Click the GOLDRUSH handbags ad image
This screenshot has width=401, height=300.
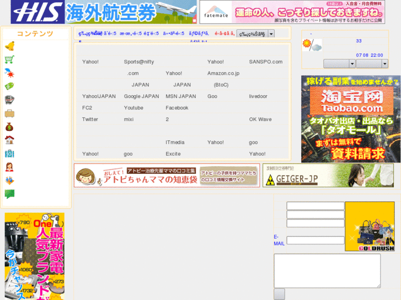370,226
